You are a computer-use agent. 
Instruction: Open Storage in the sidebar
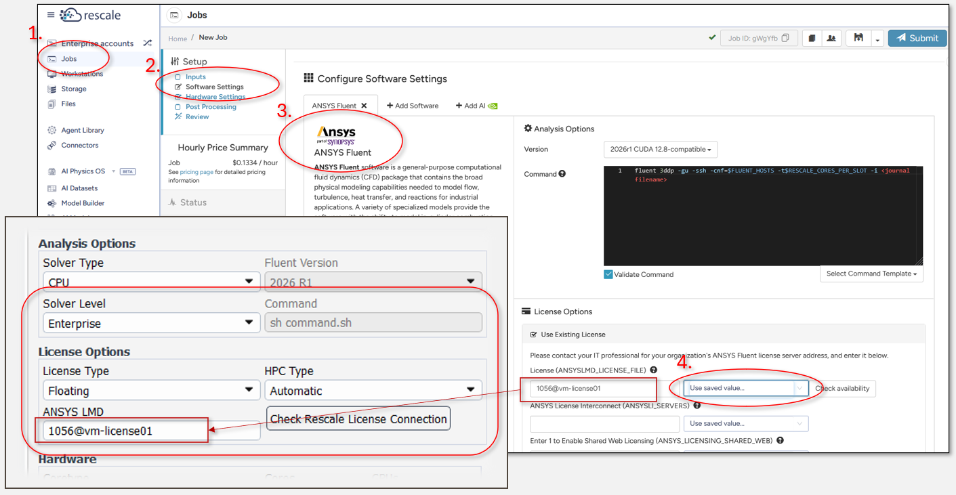coord(73,89)
